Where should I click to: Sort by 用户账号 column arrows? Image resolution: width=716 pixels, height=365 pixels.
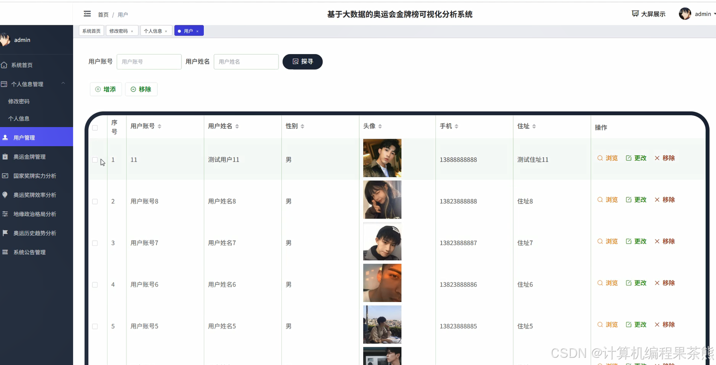tap(159, 126)
